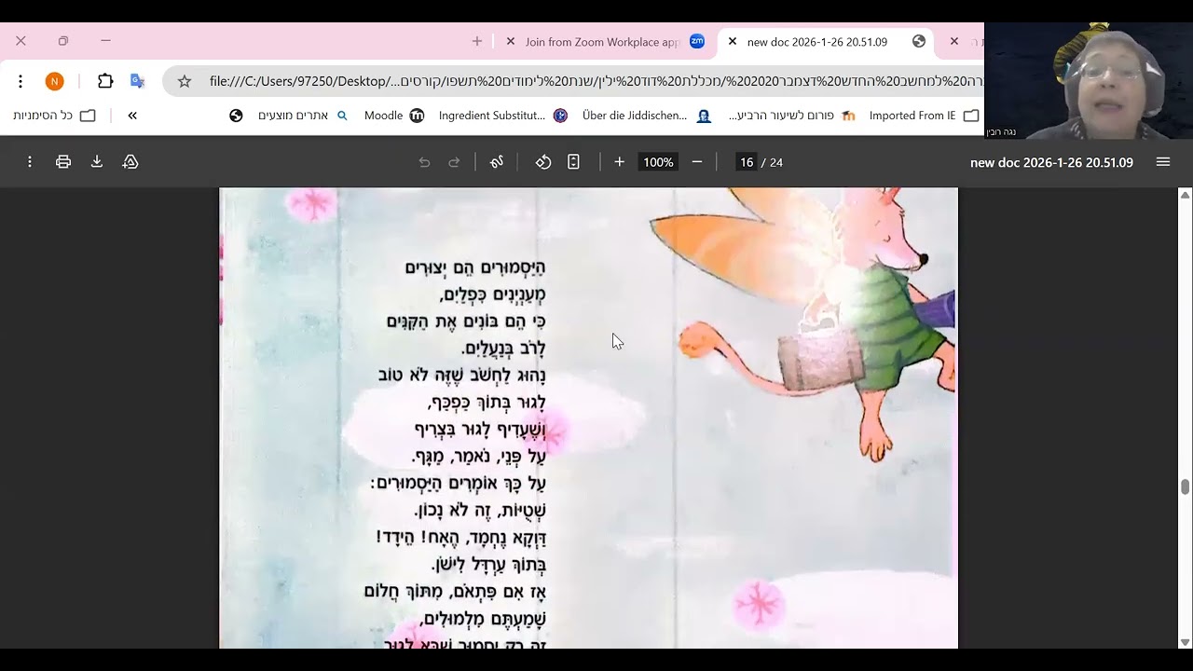
Task: Open the Imported From IE folder
Action: pyautogui.click(x=924, y=116)
